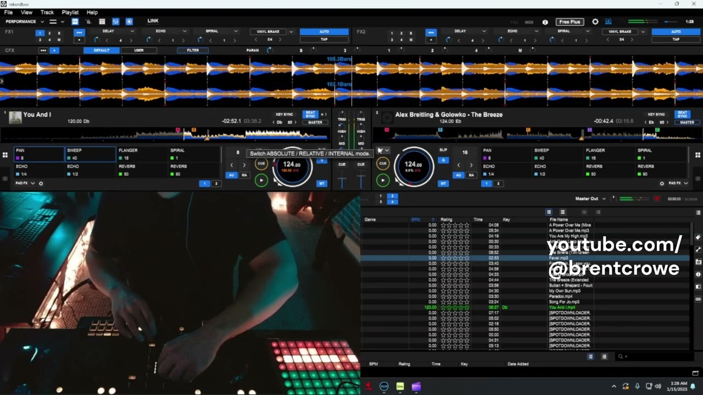Open the Help menu
The height and width of the screenshot is (395, 703).
pos(92,12)
